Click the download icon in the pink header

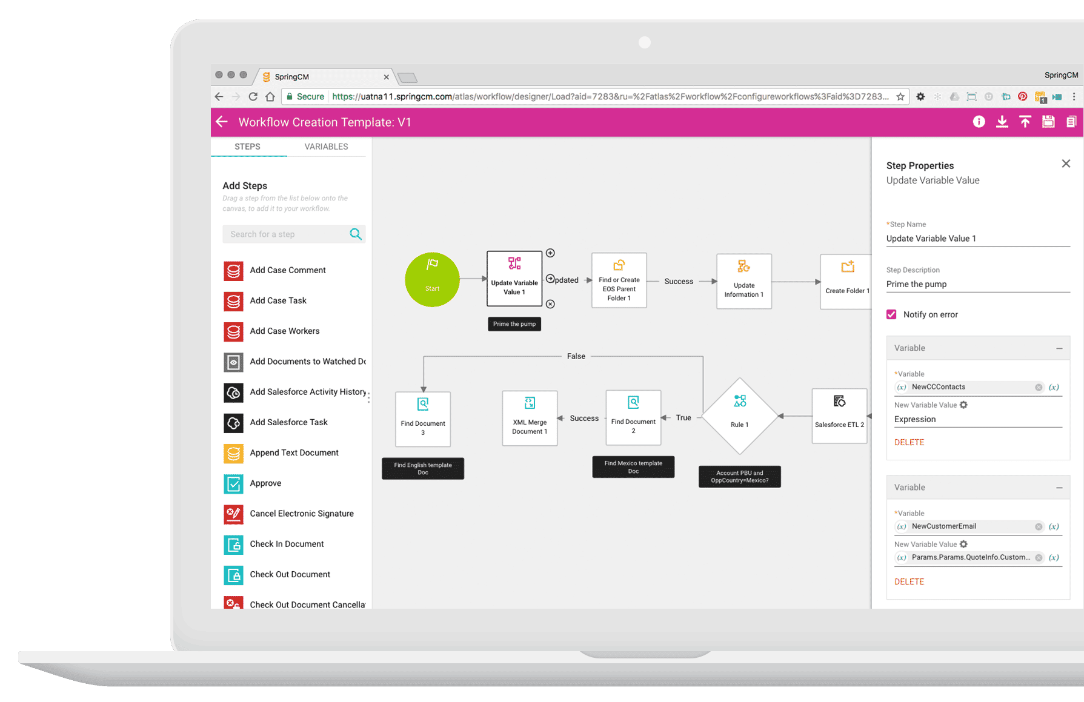pyautogui.click(x=1002, y=122)
